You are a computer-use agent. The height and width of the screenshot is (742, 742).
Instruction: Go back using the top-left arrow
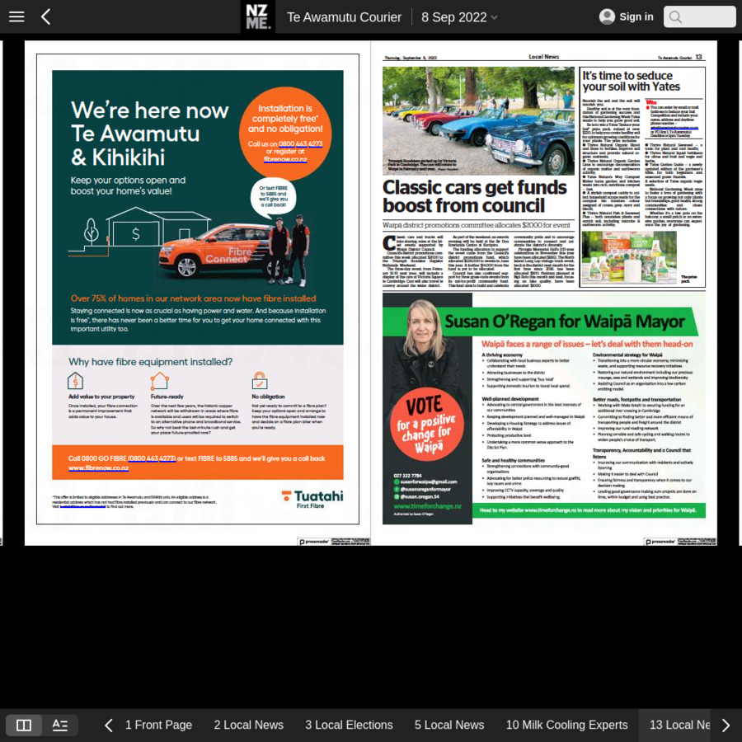[45, 16]
